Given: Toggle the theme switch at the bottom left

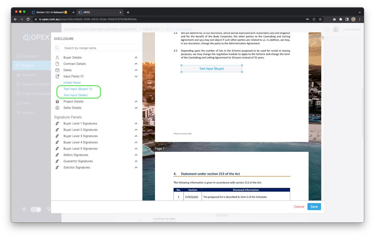Looking at the screenshot, I should tap(36, 209).
